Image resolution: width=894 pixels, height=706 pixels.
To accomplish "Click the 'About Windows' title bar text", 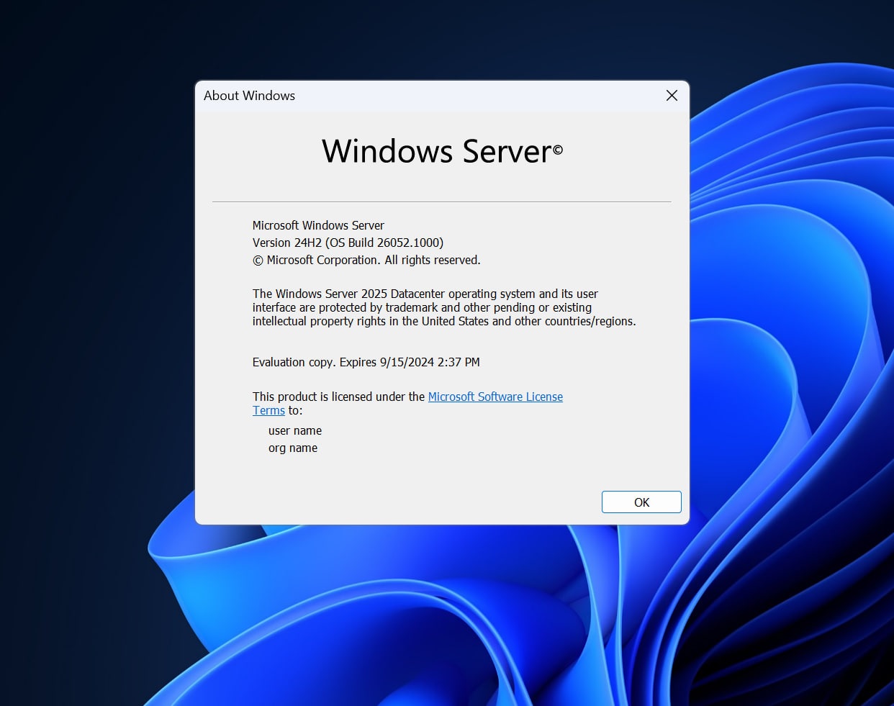I will tap(249, 96).
